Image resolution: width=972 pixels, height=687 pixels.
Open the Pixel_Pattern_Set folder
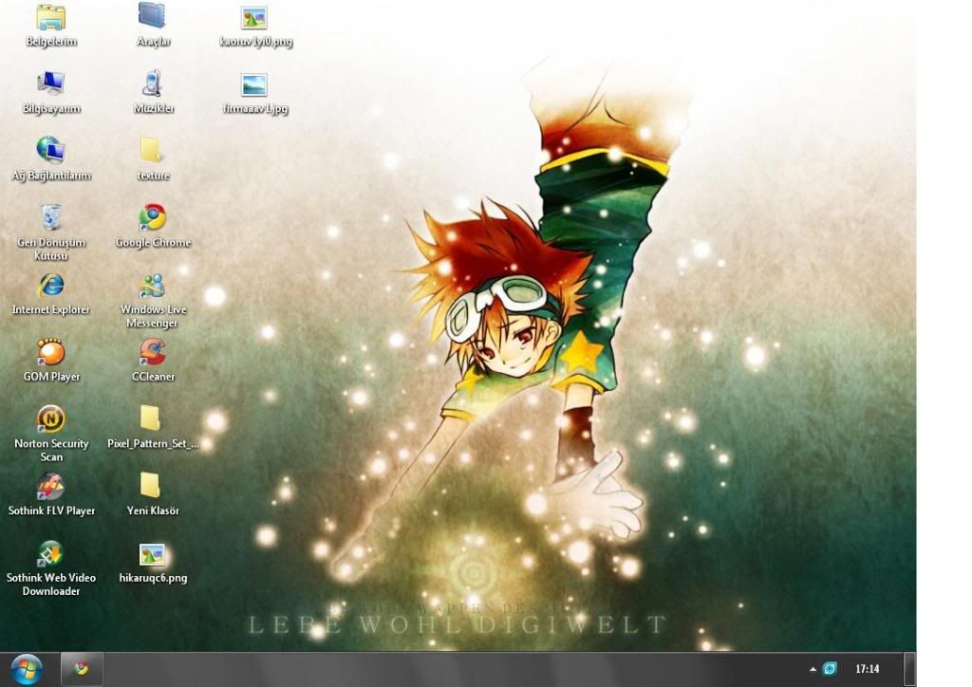coord(151,418)
